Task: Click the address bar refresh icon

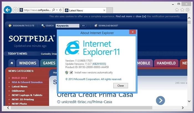Action: click(61, 10)
